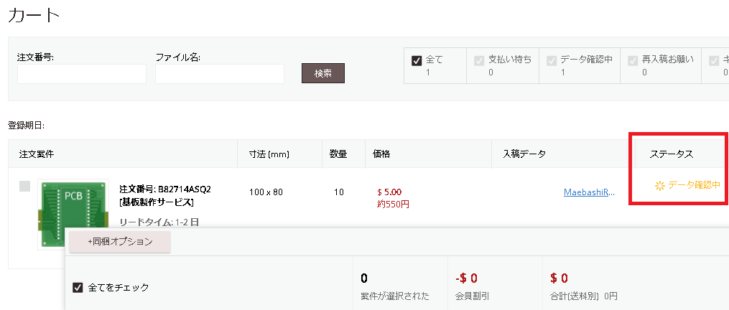Focus the 注文番号 input field
The width and height of the screenshot is (729, 310).
tap(82, 74)
